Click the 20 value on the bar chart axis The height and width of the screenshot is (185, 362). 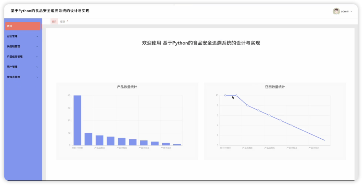69,120
